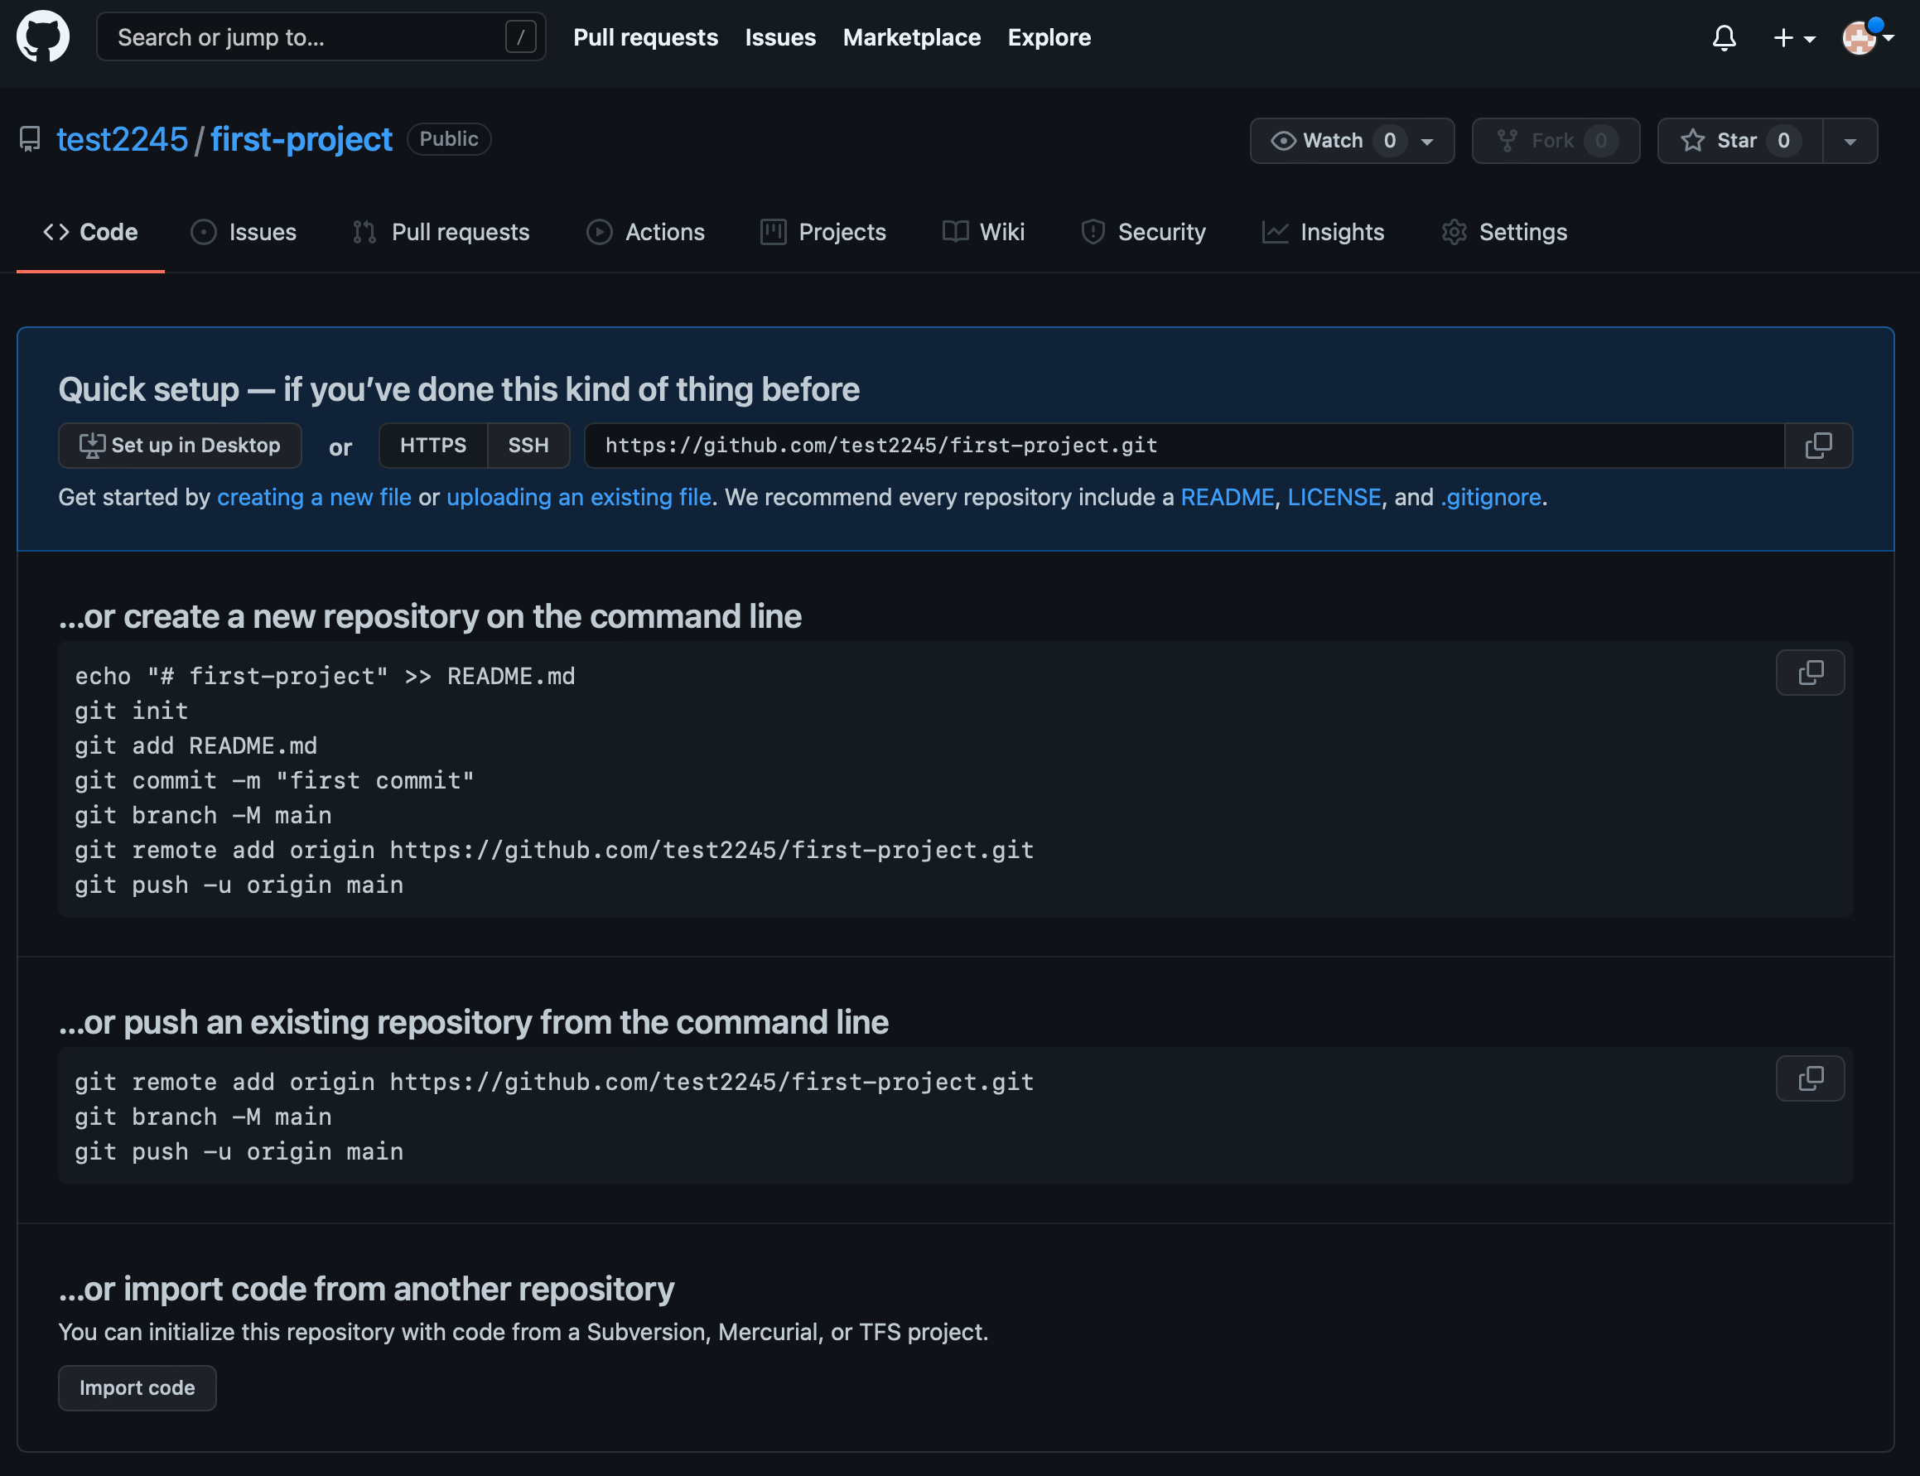1920x1476 pixels.
Task: Expand the plus create-new menu
Action: point(1793,38)
